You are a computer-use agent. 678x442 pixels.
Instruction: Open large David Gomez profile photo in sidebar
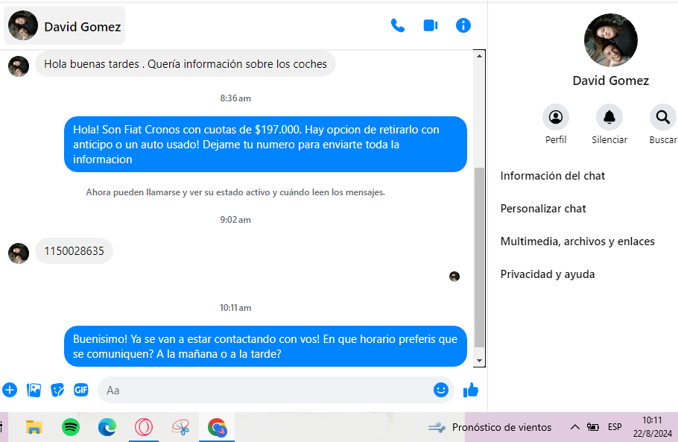click(610, 40)
